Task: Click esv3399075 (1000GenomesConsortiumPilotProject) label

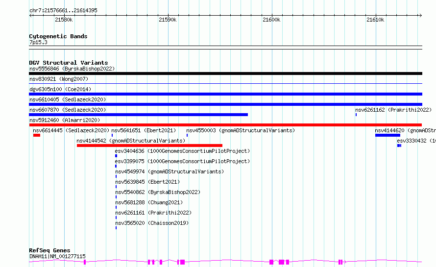Action: (x=182, y=161)
